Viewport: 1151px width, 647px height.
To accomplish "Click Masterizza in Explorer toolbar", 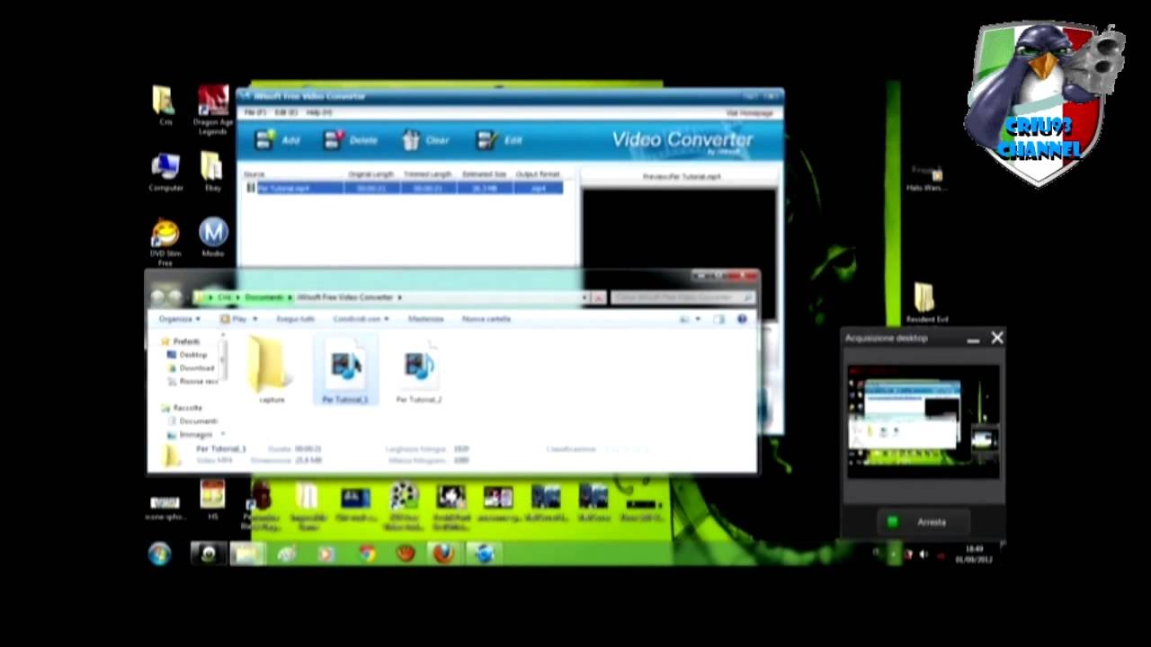I will point(425,319).
